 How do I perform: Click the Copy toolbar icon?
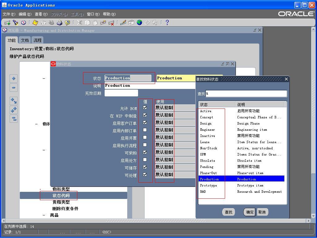(87, 23)
